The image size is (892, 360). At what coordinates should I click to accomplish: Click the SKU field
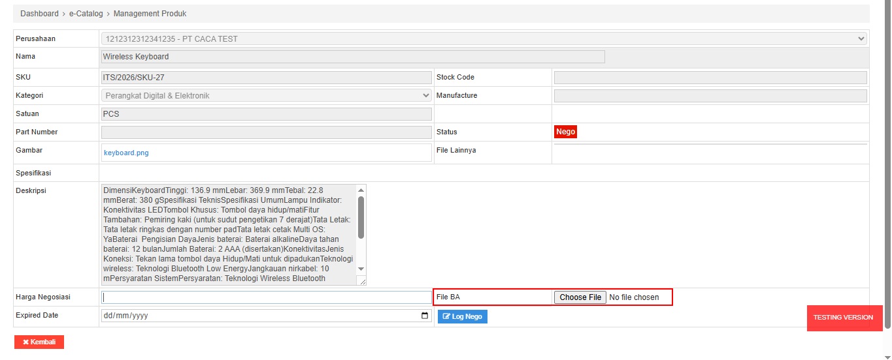point(266,78)
